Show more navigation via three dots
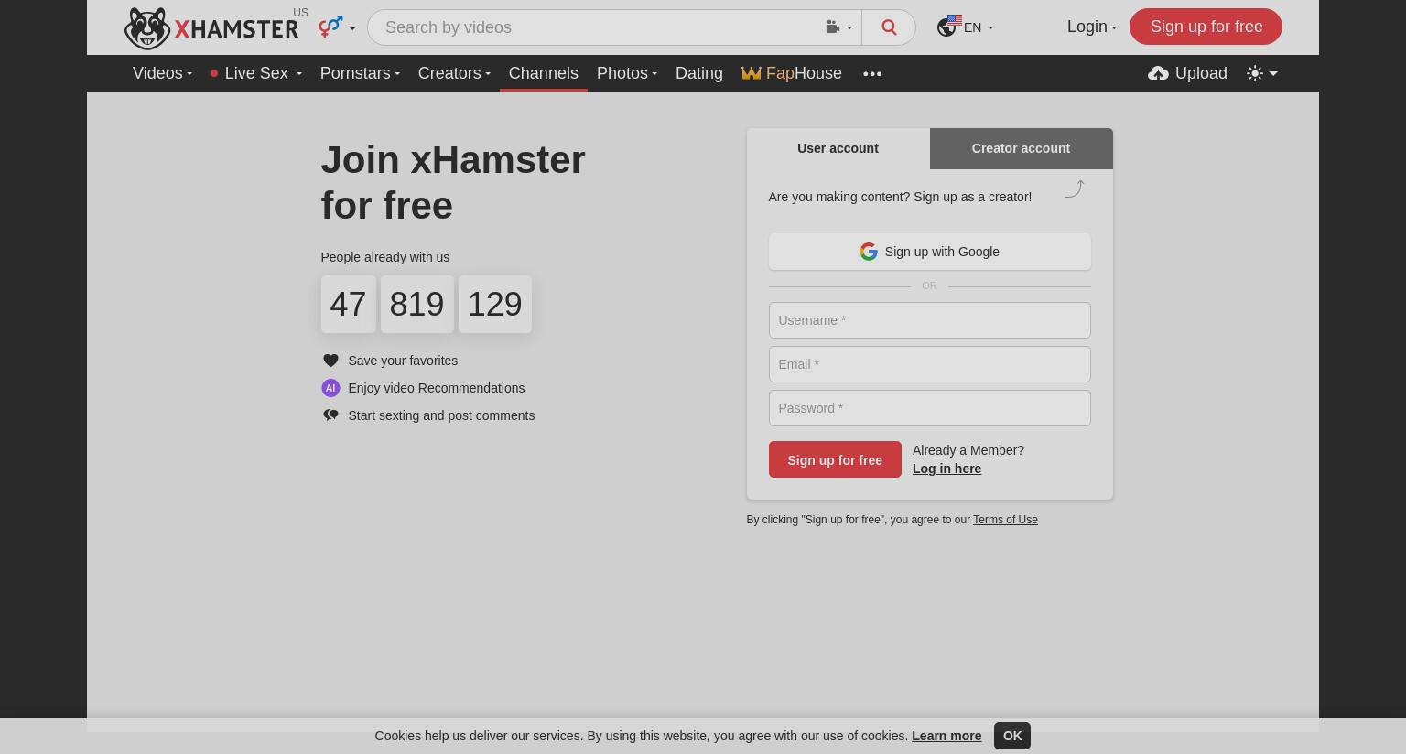Screen dimensions: 1406x754 pyautogui.click(x=872, y=73)
